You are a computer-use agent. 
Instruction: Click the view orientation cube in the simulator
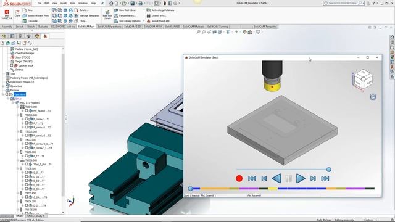pyautogui.click(x=363, y=79)
